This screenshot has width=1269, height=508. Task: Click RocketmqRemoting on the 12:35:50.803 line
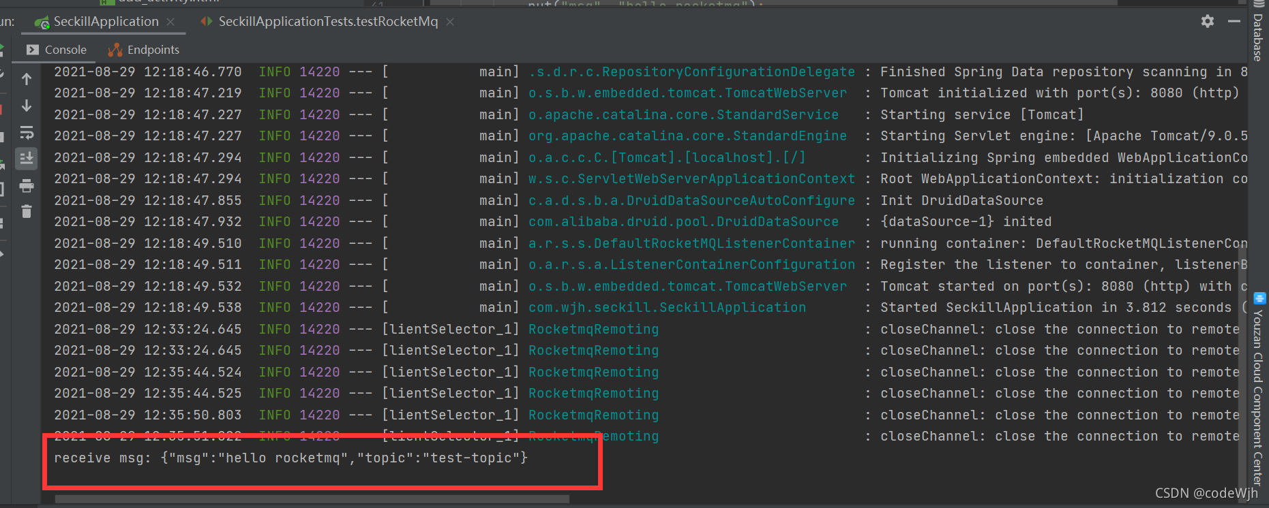593,415
